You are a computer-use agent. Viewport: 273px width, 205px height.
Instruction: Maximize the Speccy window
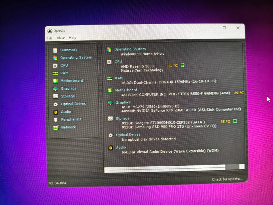[224, 28]
